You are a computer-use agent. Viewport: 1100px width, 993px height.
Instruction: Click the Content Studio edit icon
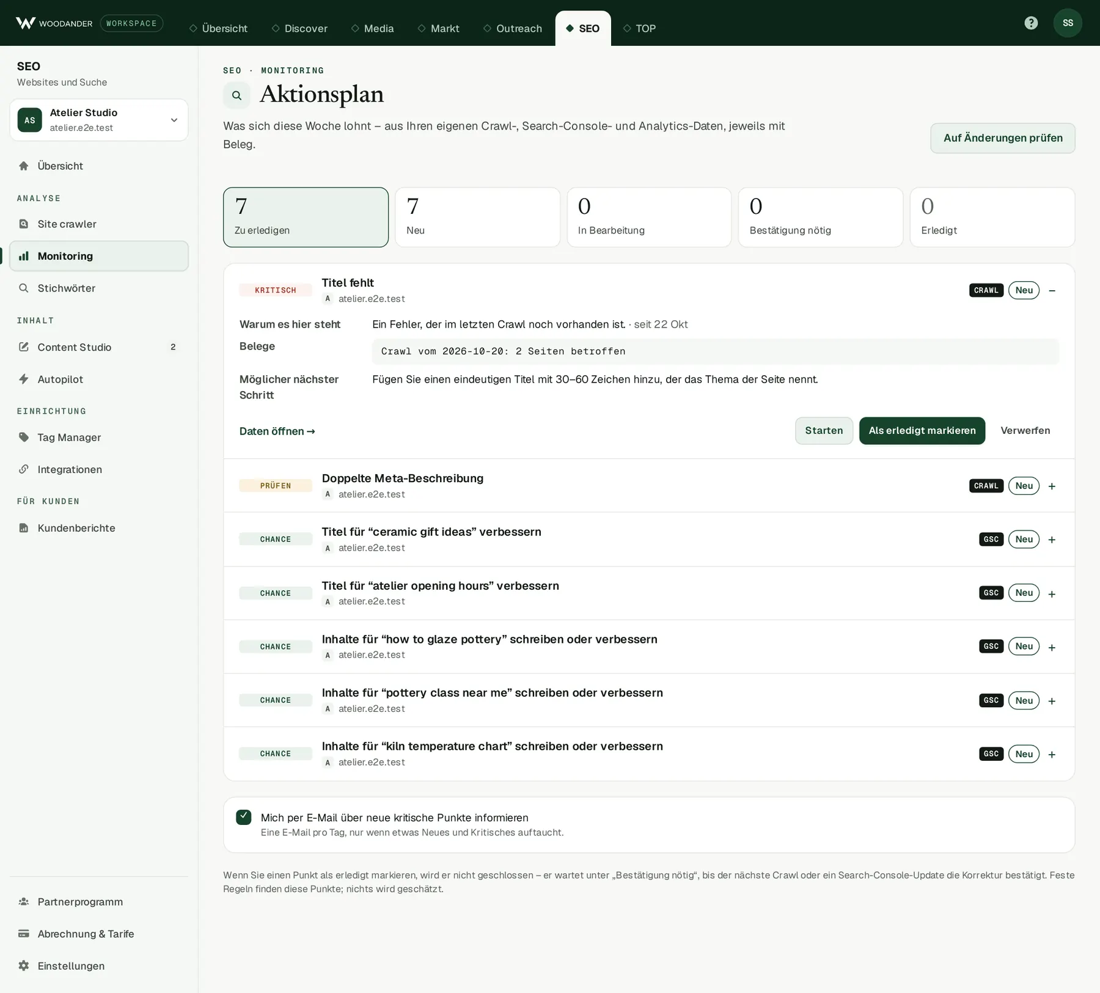click(24, 347)
